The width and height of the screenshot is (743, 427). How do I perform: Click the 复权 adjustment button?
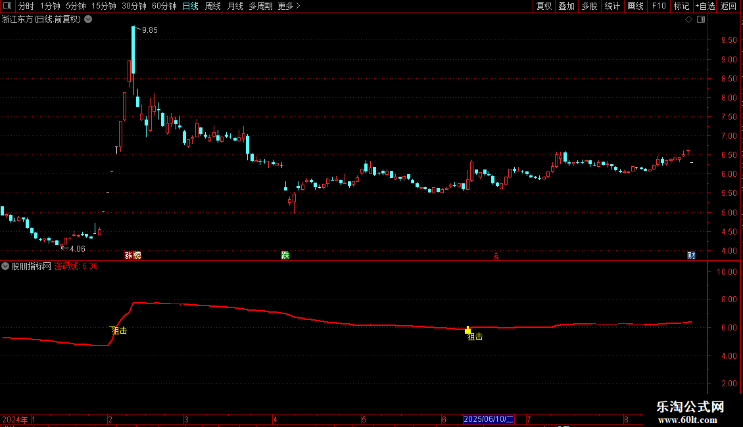544,6
